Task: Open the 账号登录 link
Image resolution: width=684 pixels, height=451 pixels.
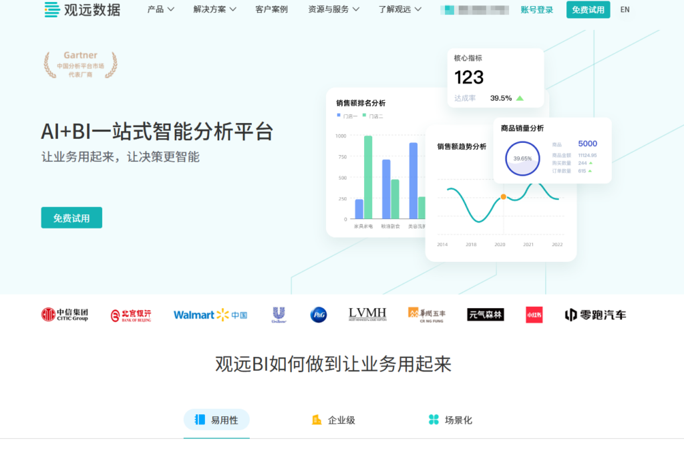Action: 538,9
